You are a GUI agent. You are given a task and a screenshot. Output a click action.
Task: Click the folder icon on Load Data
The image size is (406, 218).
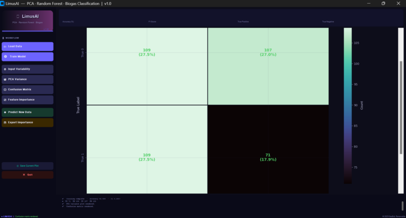(x=5, y=46)
